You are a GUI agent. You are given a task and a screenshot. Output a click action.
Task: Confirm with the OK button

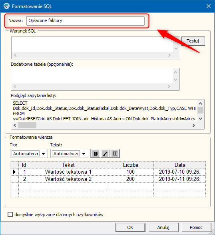(130, 227)
